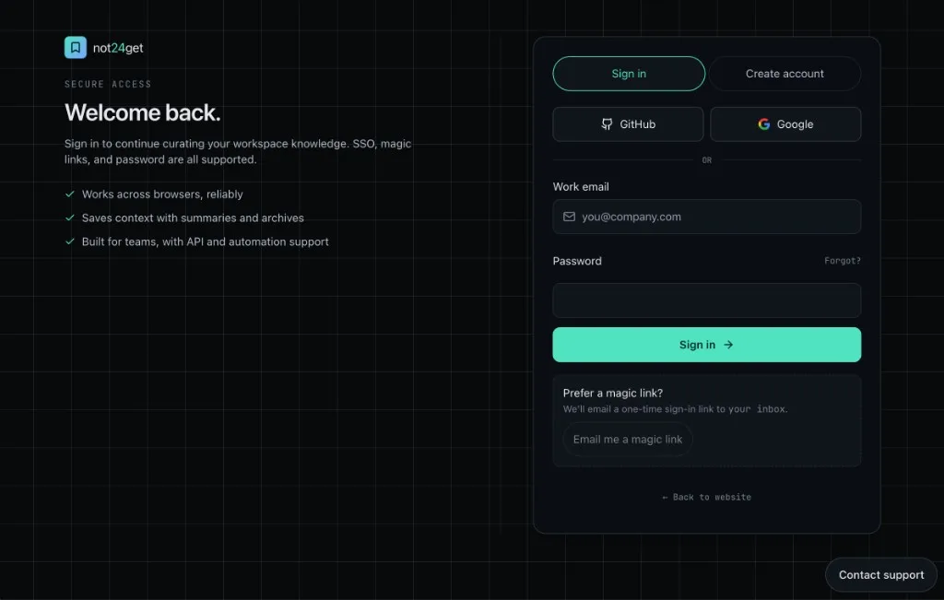Submit with the green Sign in button
The image size is (944, 600).
point(707,345)
